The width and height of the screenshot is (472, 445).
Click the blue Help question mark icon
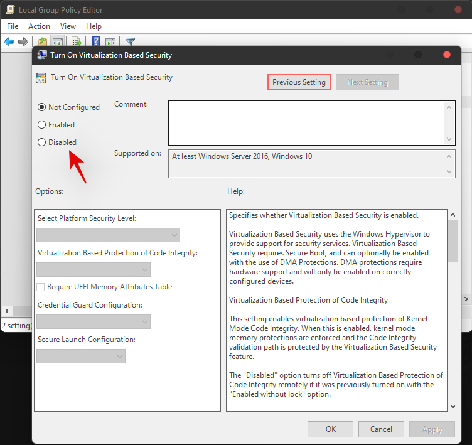pos(96,42)
